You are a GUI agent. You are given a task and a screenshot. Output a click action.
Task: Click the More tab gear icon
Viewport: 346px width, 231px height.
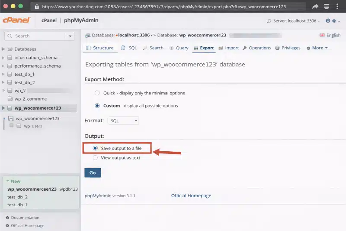pos(308,48)
